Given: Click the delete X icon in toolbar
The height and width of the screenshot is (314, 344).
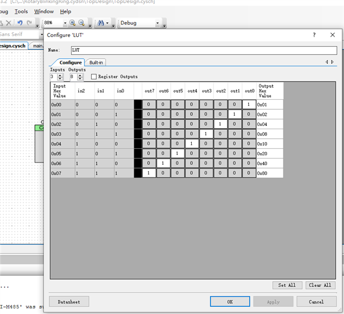Looking at the screenshot, I should click(x=8, y=23).
